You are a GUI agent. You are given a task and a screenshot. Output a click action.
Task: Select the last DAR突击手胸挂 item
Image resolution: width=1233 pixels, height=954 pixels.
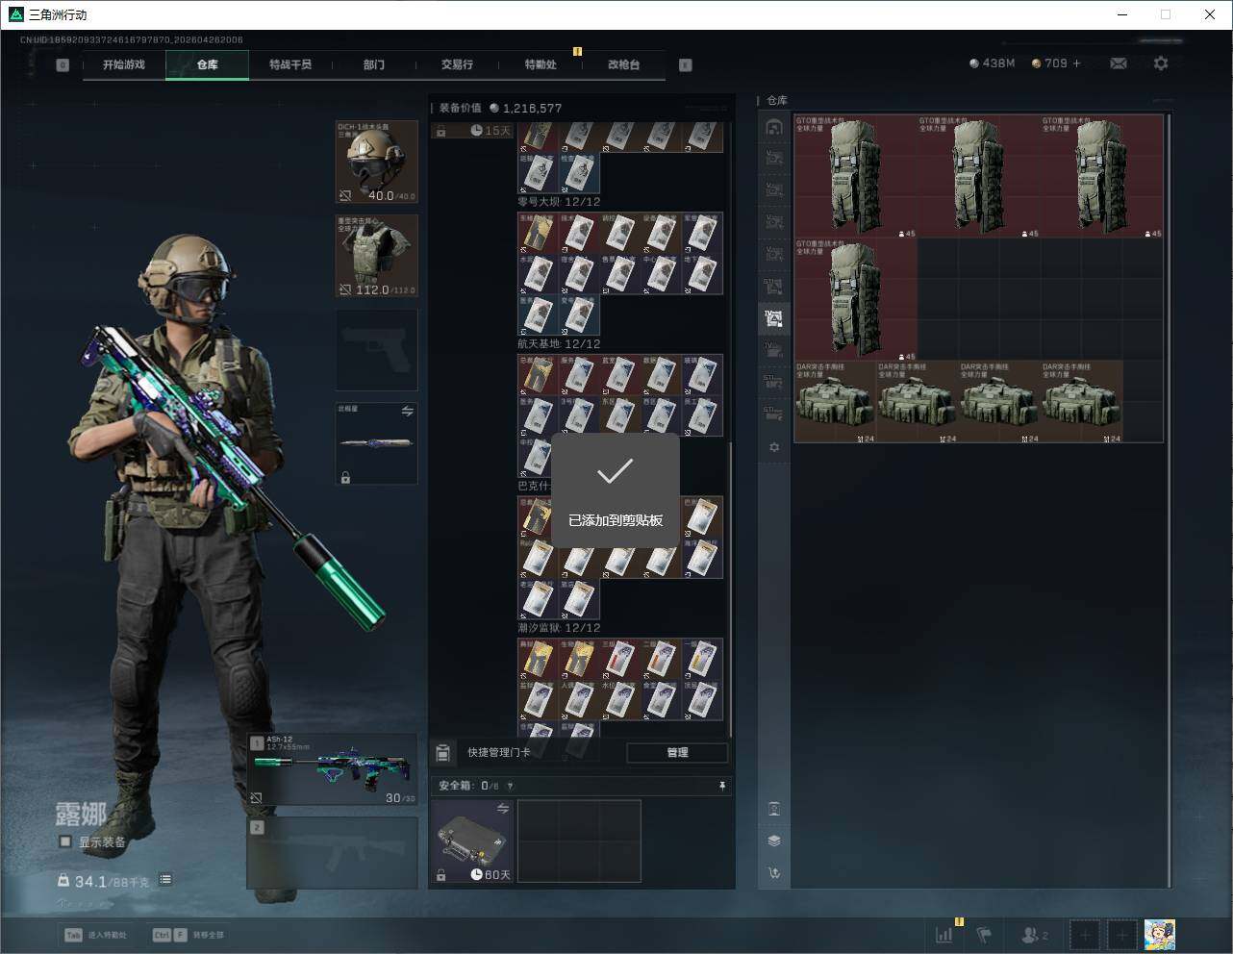1081,402
